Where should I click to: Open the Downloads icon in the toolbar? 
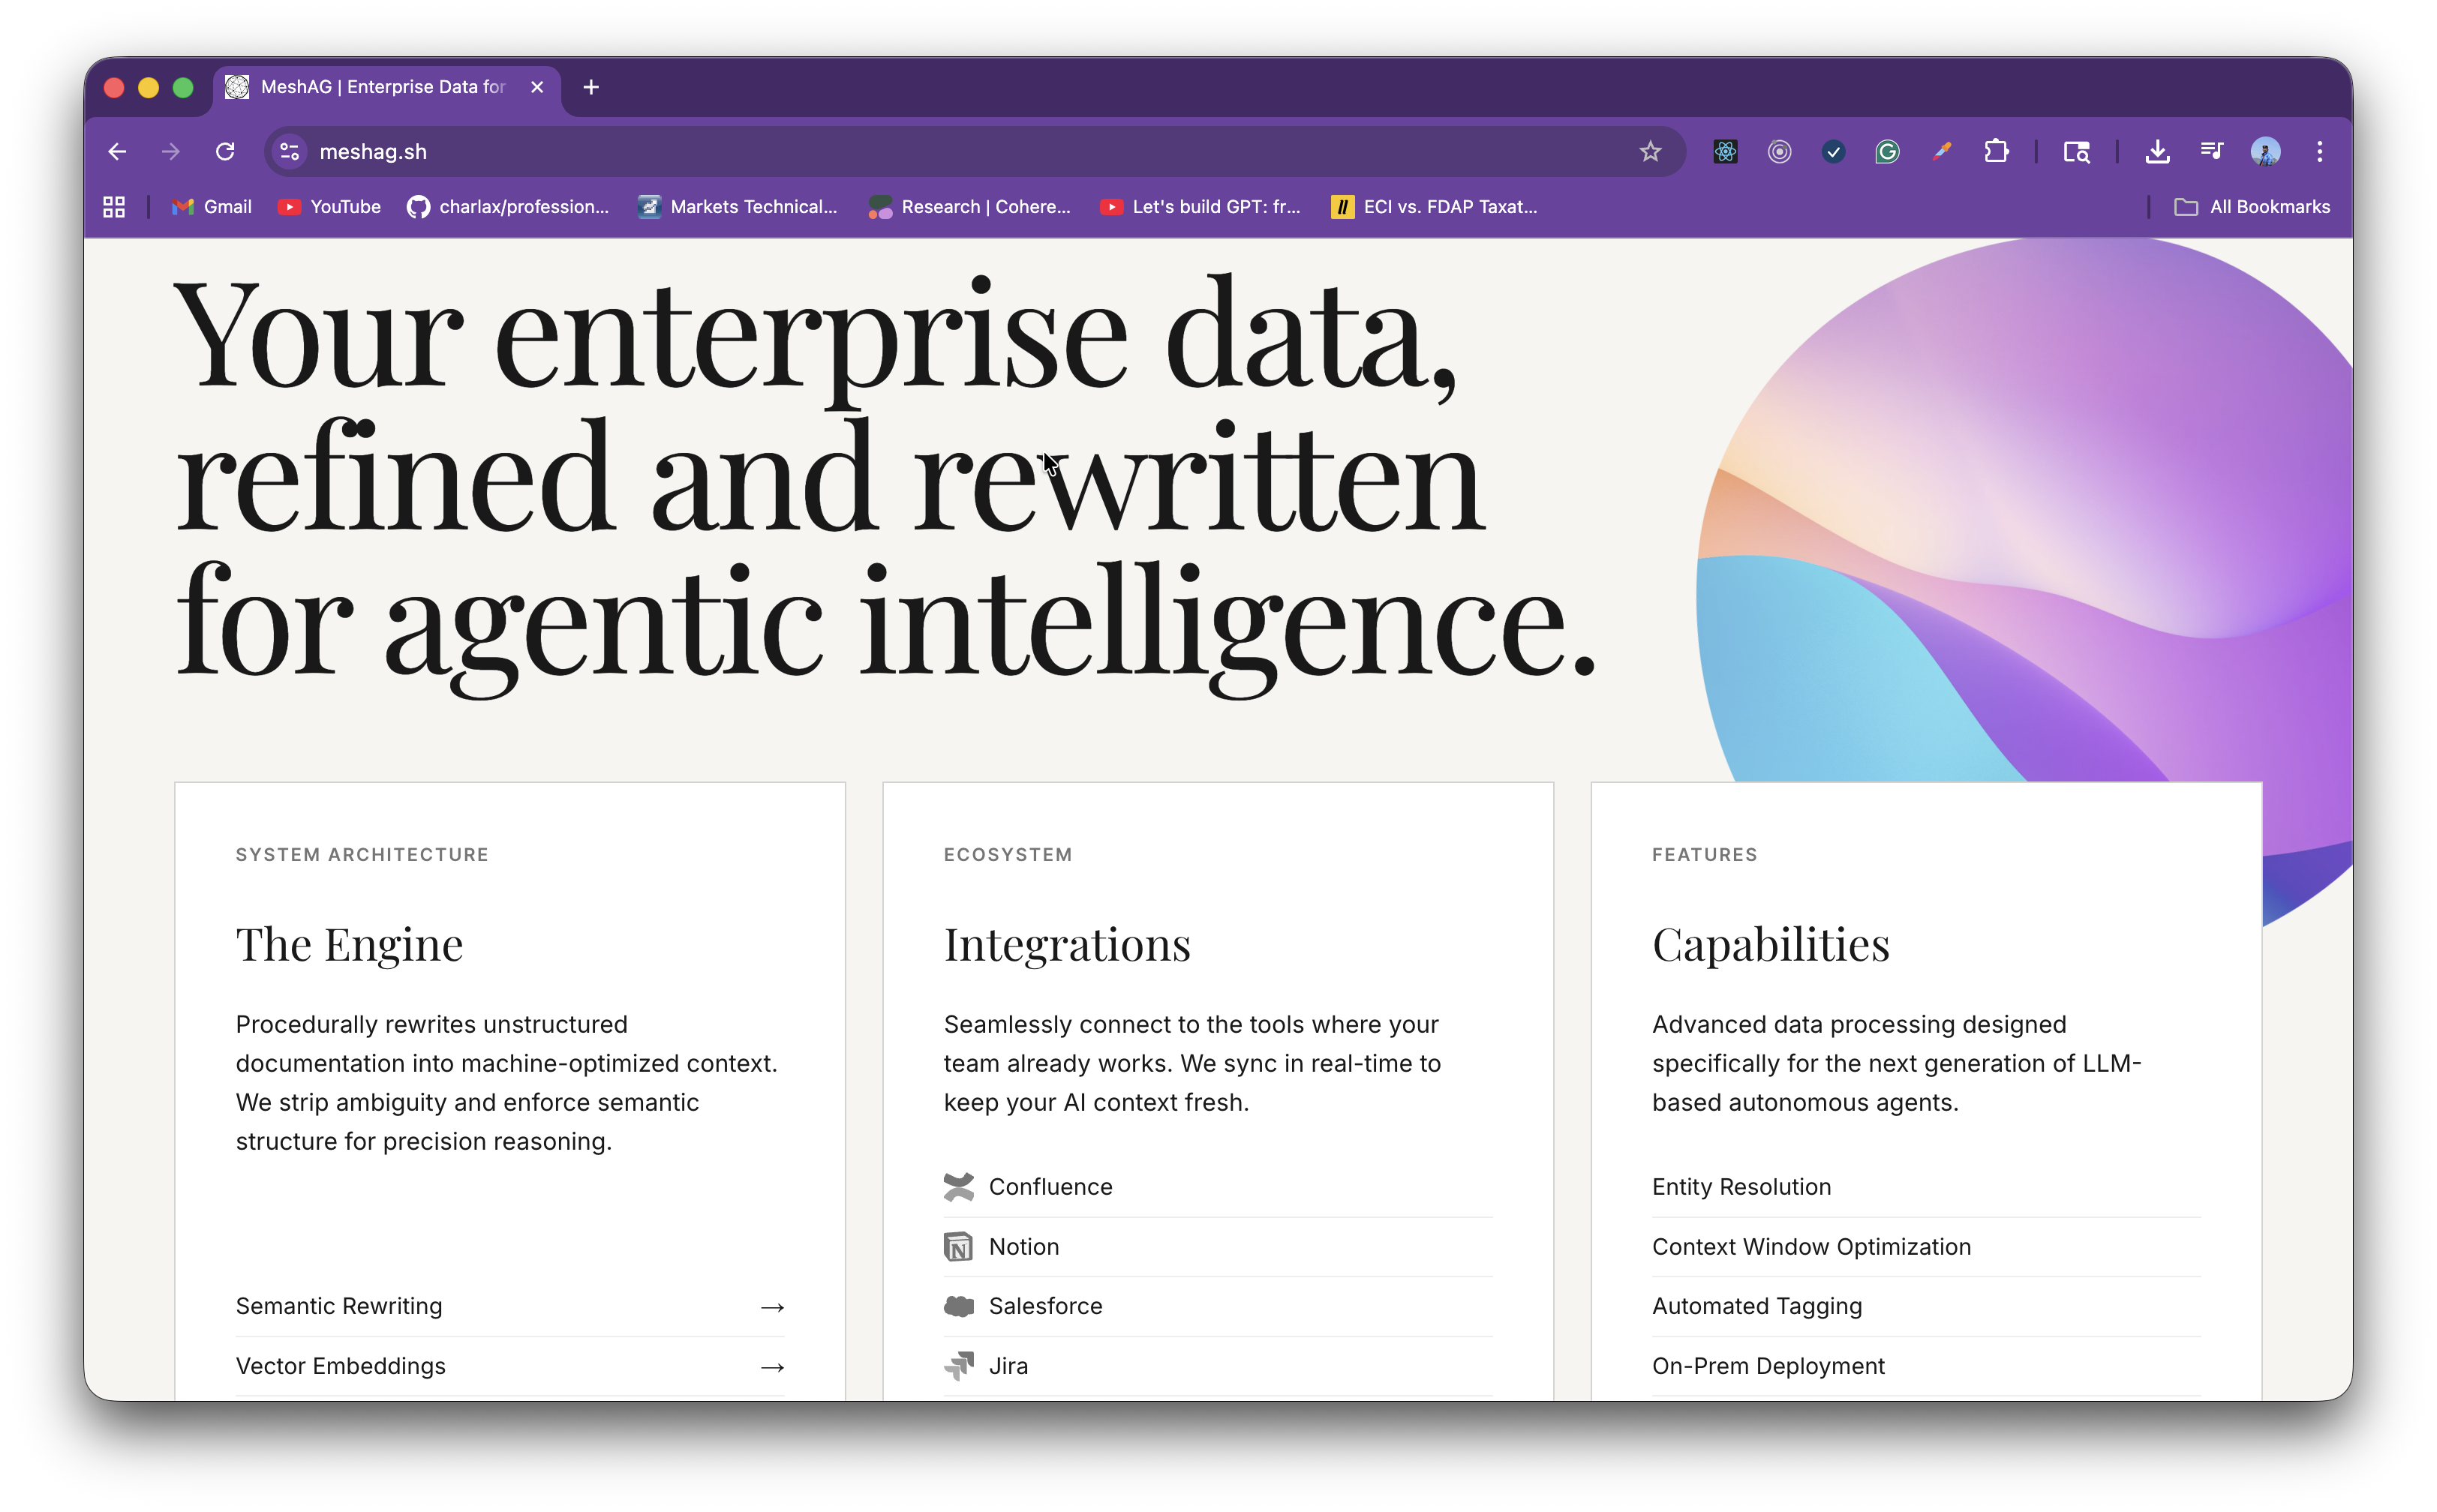[x=2157, y=151]
